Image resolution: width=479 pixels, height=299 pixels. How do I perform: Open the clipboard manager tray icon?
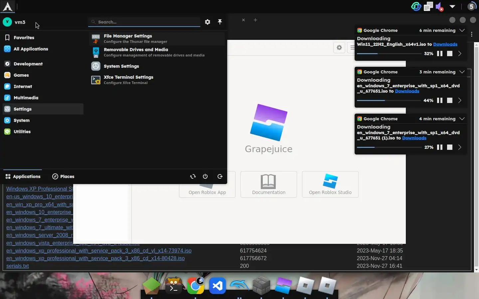click(428, 6)
